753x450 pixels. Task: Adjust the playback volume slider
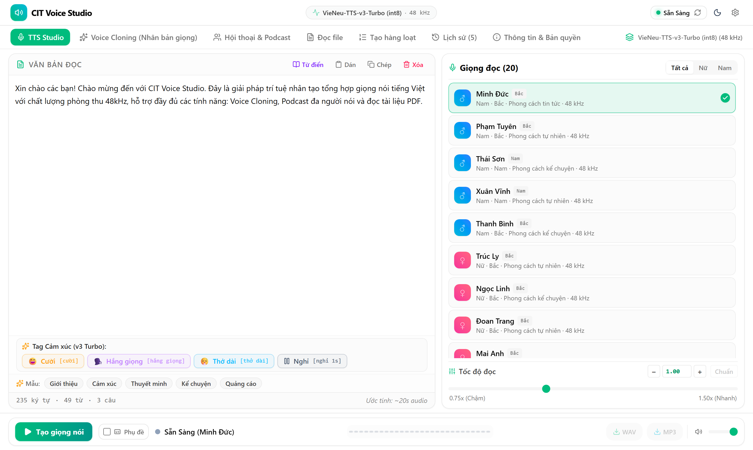pyautogui.click(x=723, y=432)
